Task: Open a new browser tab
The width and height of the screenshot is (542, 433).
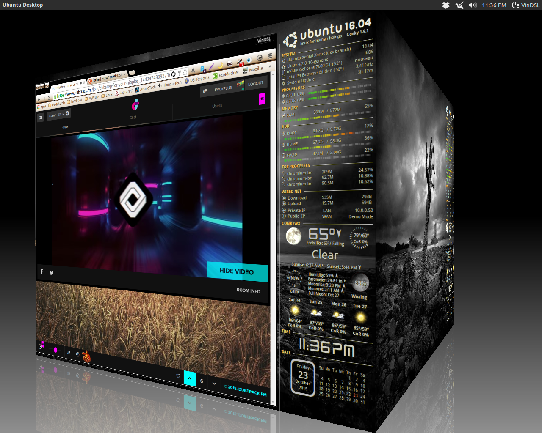Action: point(132,73)
